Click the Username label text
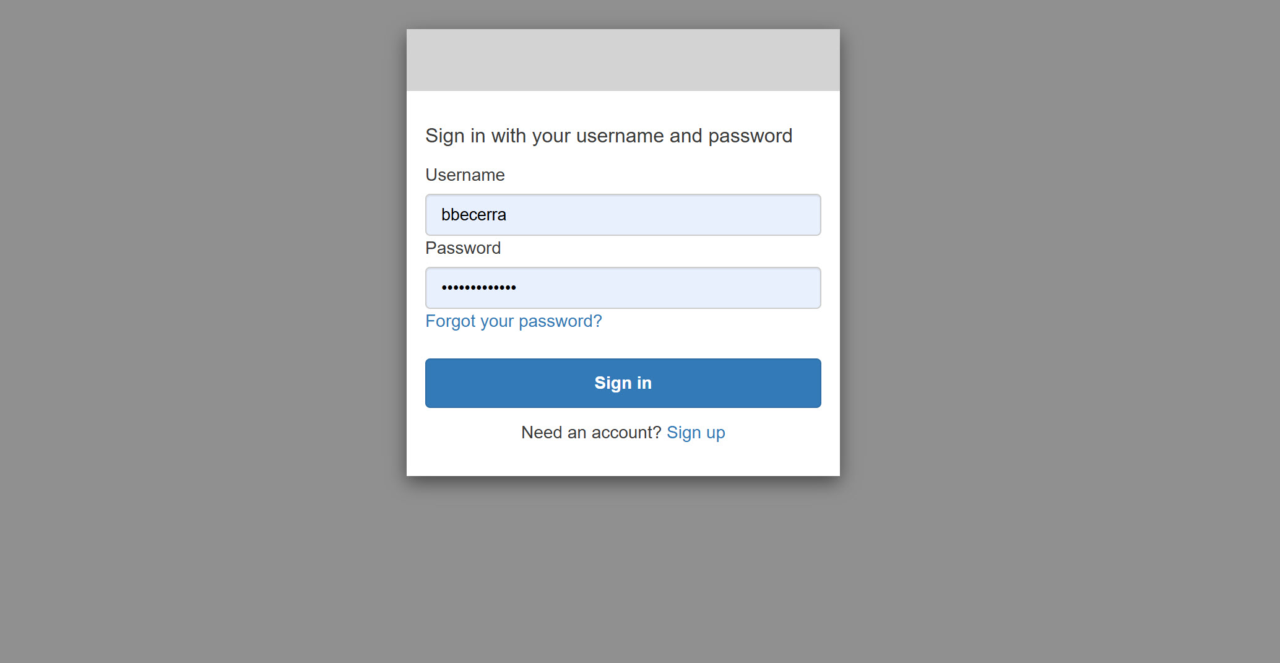This screenshot has width=1280, height=663. [465, 175]
